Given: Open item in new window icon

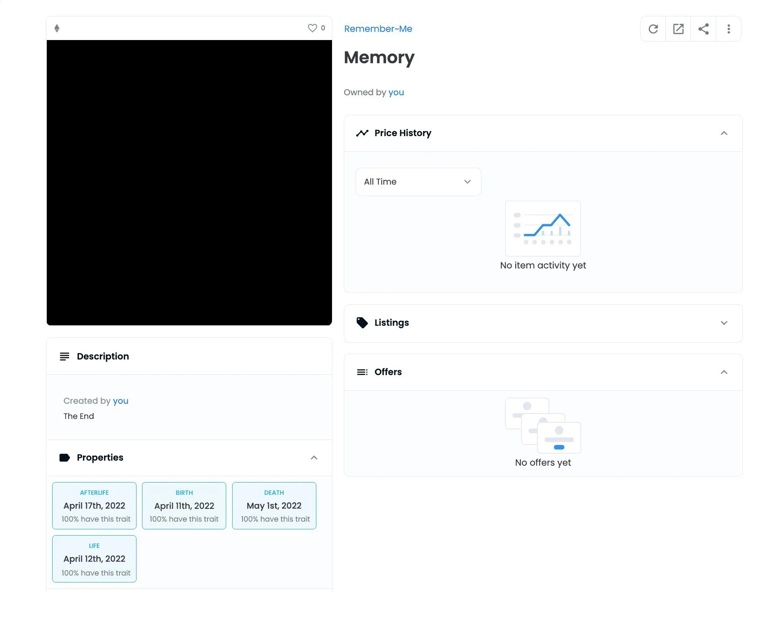Looking at the screenshot, I should coord(678,29).
